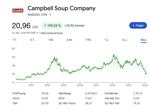150x110 pixels.
Task: Click the 2001 label on the time axis
Action: coord(63,85)
